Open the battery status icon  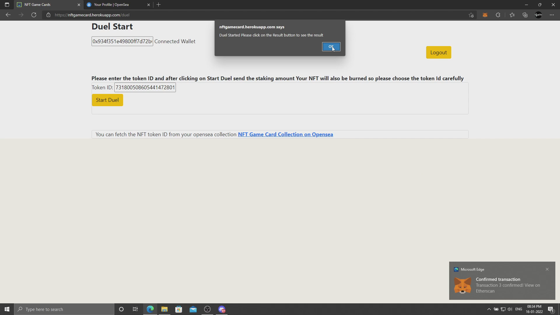coord(496,309)
